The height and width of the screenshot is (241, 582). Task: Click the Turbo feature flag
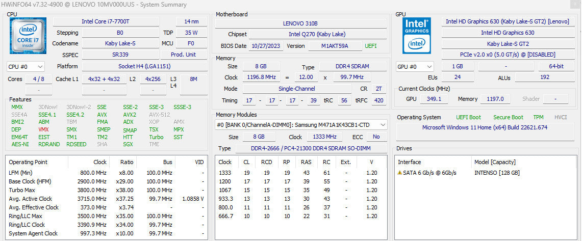[x=156, y=137]
